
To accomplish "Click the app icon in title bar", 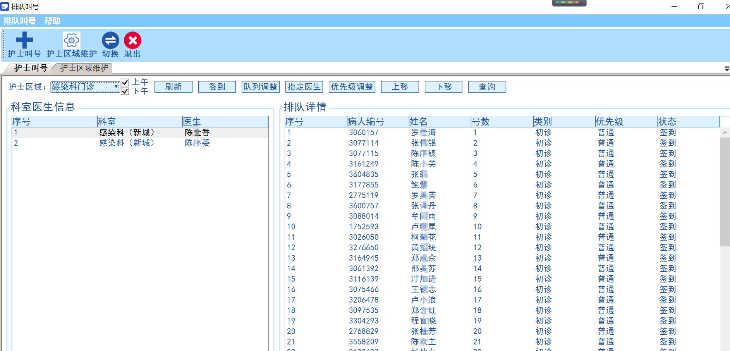I will point(5,7).
